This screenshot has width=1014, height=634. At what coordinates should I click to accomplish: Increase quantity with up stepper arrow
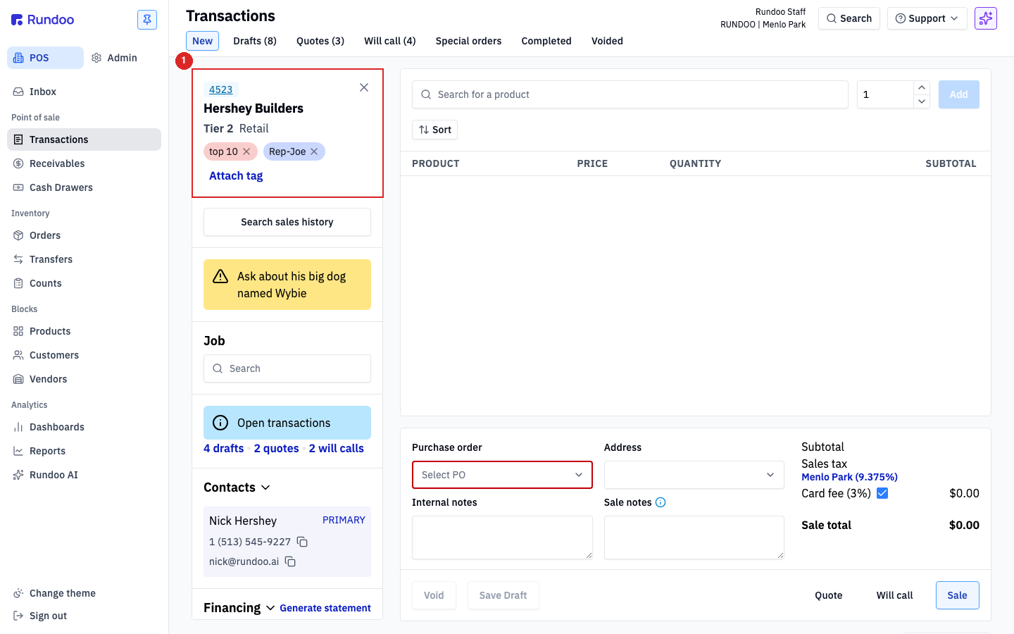click(922, 87)
